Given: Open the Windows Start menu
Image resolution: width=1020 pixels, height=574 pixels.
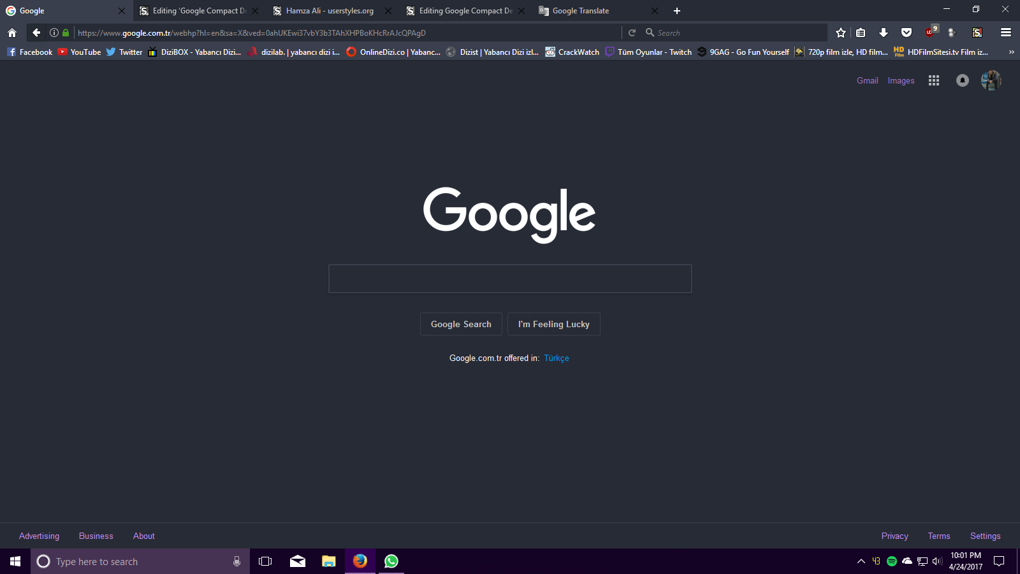Looking at the screenshot, I should 15,561.
